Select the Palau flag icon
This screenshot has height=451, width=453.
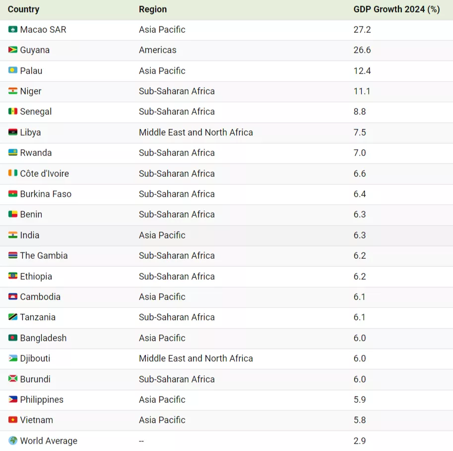point(13,71)
